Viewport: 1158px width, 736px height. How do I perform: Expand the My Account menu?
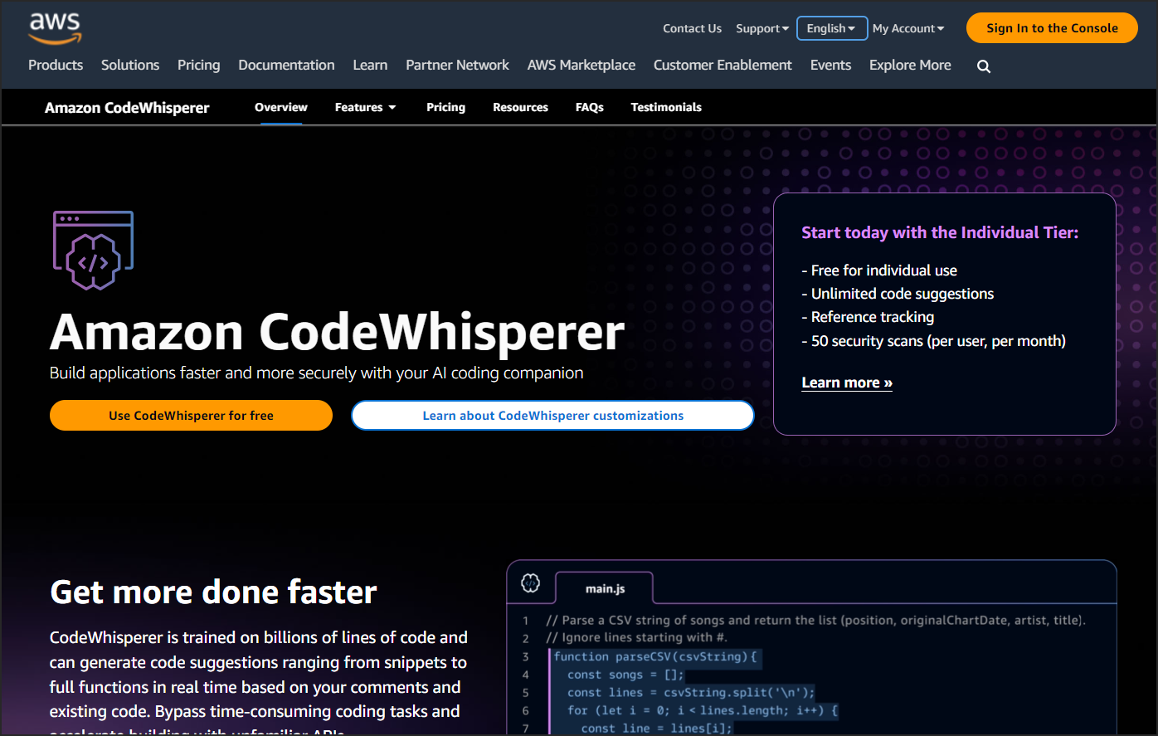[908, 28]
